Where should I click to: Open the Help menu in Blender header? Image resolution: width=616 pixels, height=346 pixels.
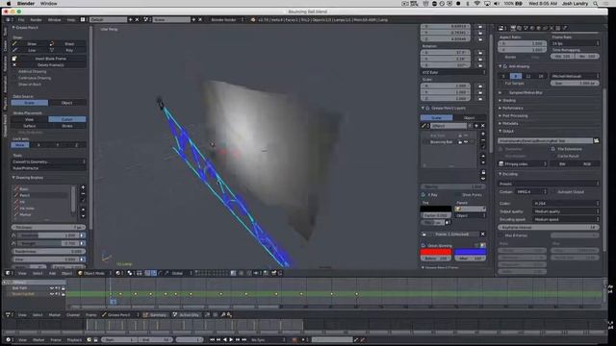click(71, 19)
